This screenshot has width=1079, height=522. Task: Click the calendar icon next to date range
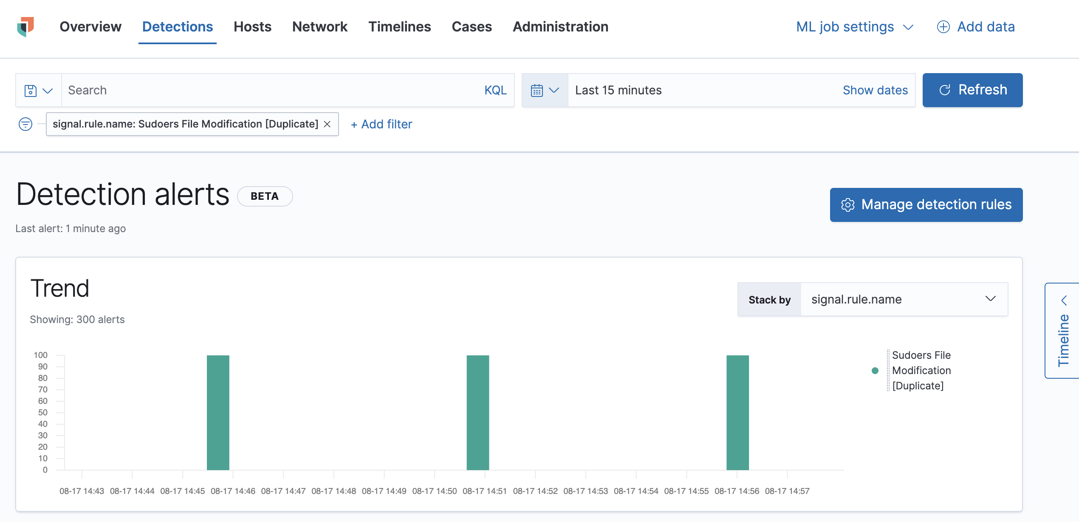(539, 90)
